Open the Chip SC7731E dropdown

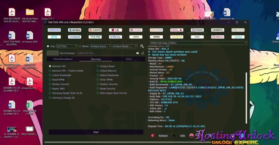(67, 46)
